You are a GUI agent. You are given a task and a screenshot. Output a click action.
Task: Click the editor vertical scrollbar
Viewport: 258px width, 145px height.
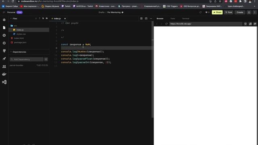pos(152,69)
